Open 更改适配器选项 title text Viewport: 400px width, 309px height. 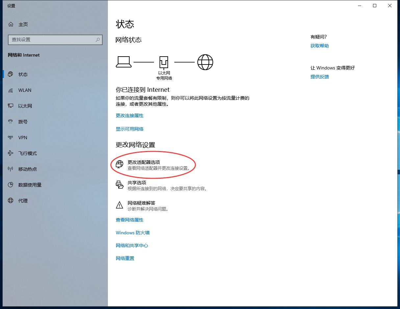pyautogui.click(x=144, y=162)
